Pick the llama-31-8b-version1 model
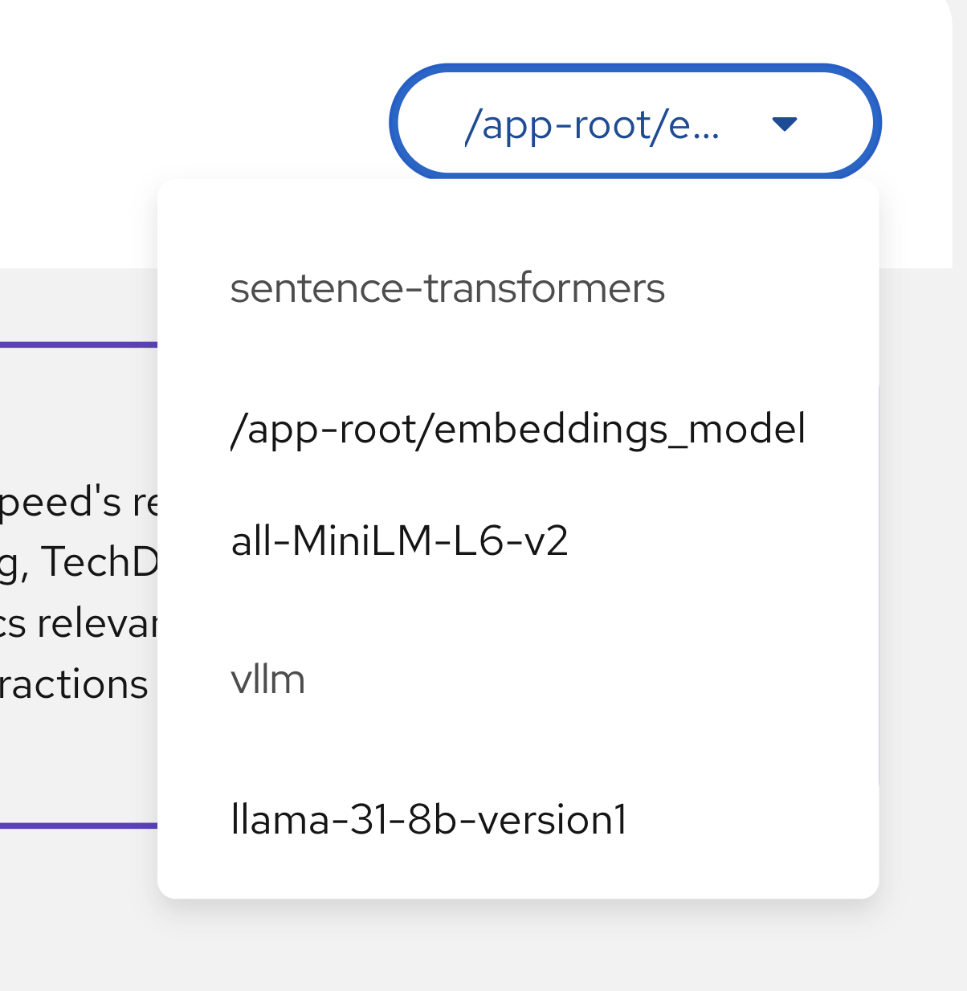 click(428, 820)
